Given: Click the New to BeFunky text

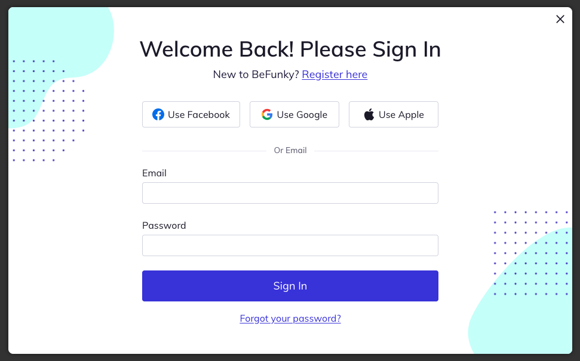Looking at the screenshot, I should pyautogui.click(x=256, y=74).
